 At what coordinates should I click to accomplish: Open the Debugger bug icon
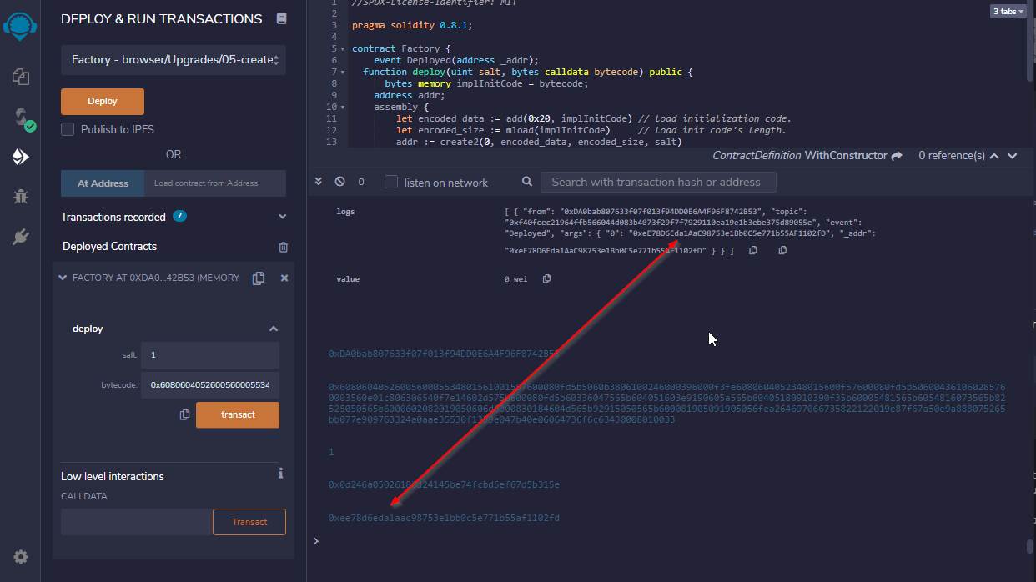tap(21, 197)
